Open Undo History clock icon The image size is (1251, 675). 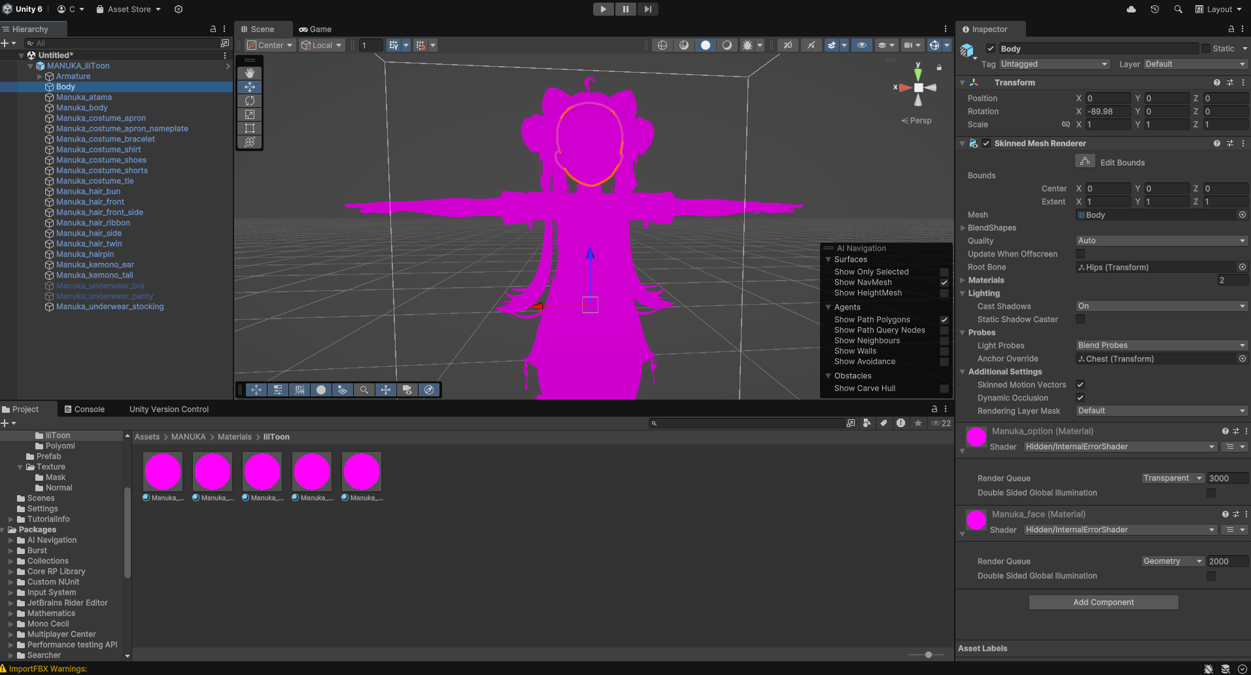[x=1155, y=9]
